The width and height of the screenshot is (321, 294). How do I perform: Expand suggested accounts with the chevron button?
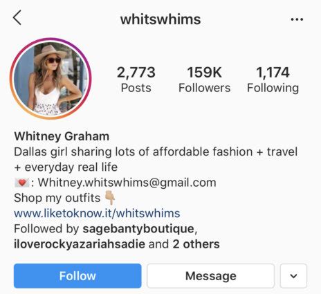(293, 276)
